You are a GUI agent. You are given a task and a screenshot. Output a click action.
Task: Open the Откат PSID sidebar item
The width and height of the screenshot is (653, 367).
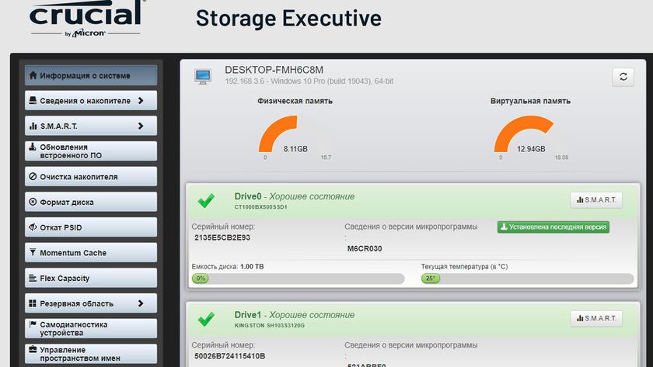click(91, 227)
